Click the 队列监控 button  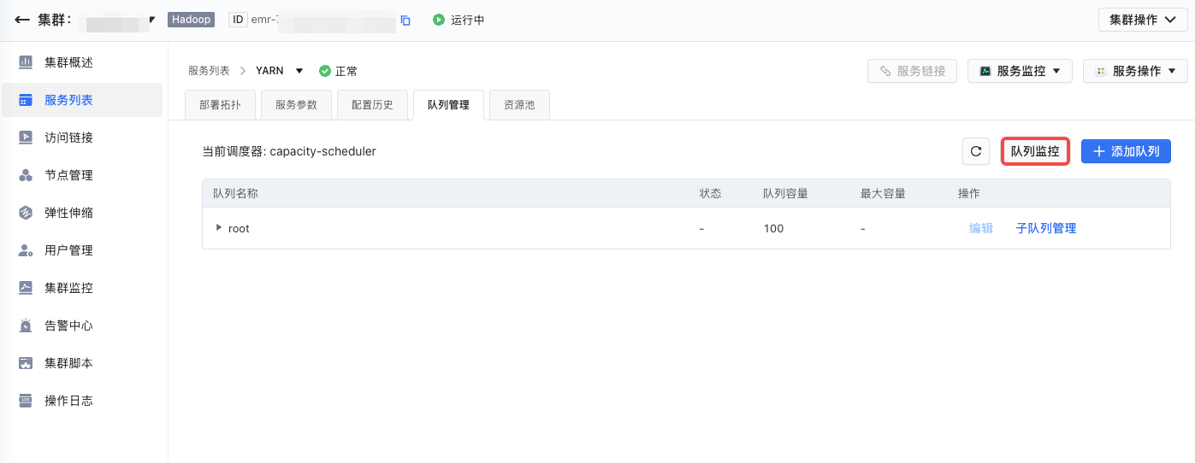point(1035,151)
